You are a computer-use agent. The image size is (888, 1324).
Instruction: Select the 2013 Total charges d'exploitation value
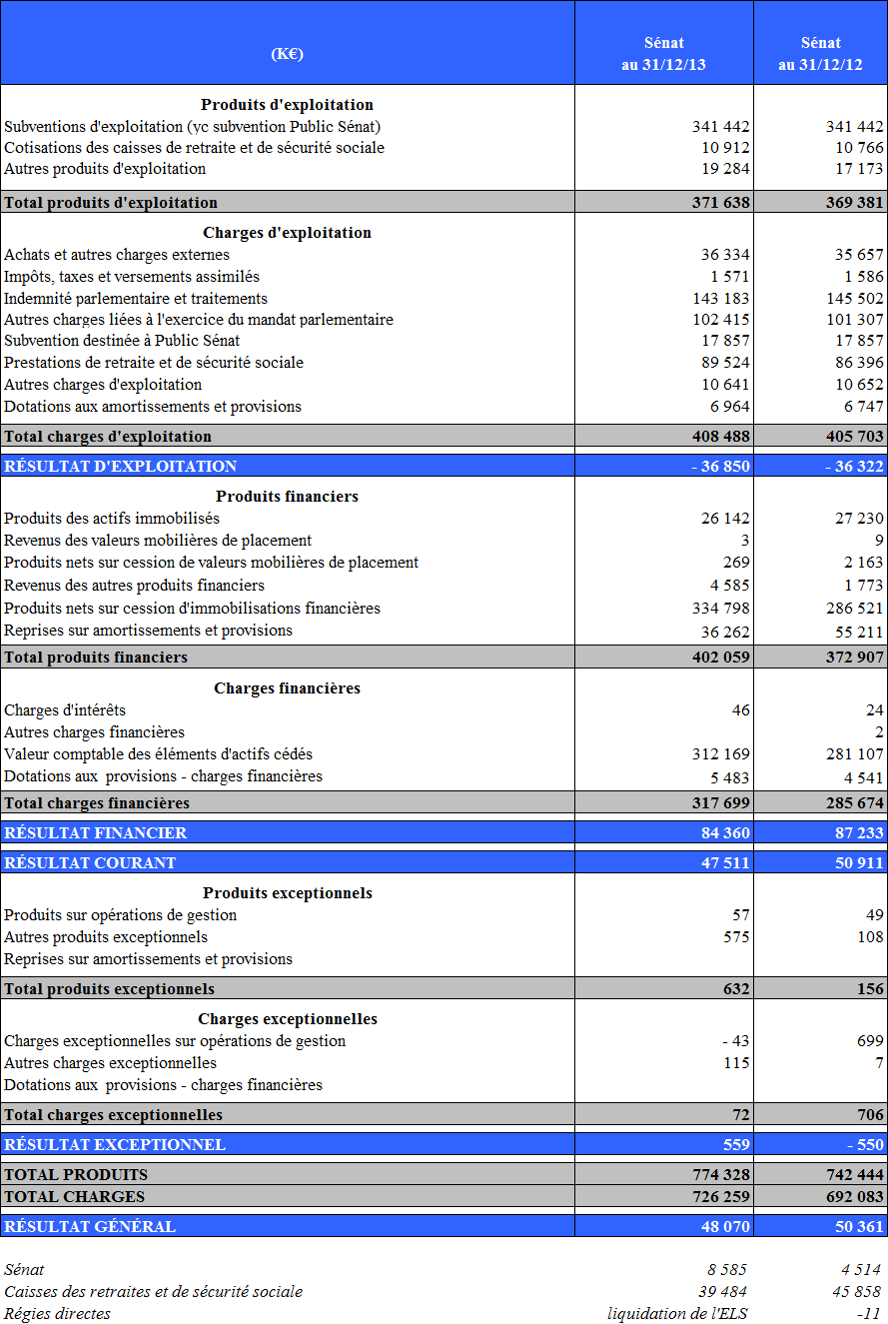pyautogui.click(x=720, y=437)
